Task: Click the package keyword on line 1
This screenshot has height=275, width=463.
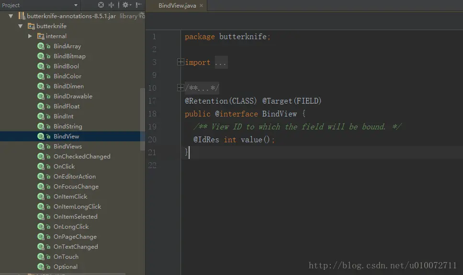Action: tap(200, 37)
